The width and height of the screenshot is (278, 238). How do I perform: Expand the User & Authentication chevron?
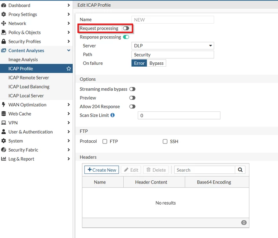pos(69,132)
